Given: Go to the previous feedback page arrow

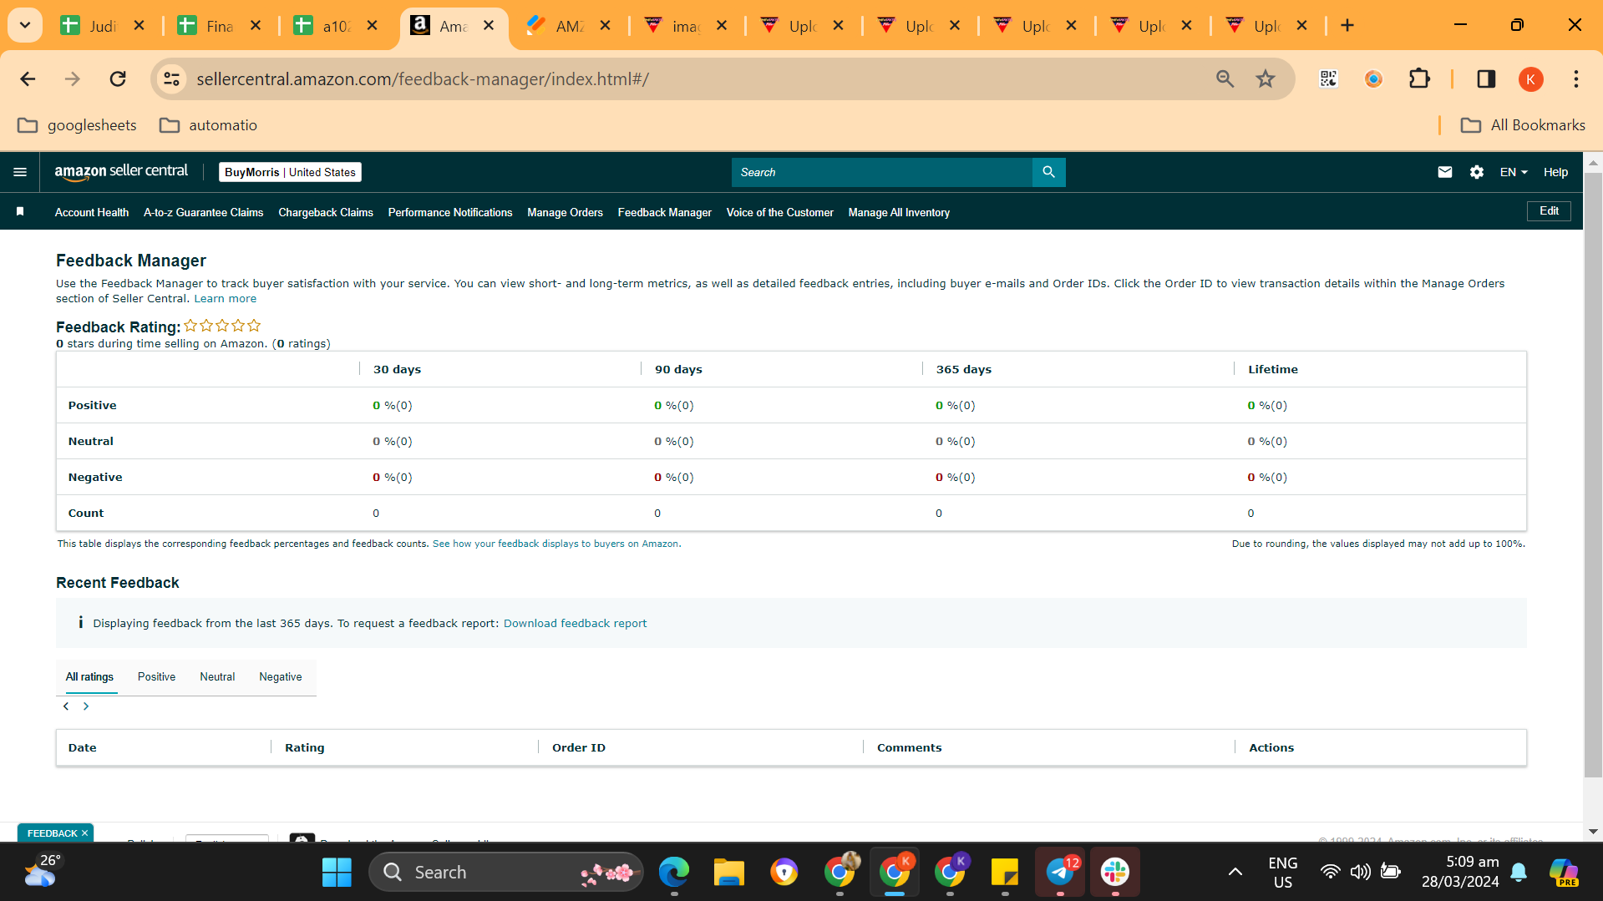Looking at the screenshot, I should pyautogui.click(x=66, y=706).
